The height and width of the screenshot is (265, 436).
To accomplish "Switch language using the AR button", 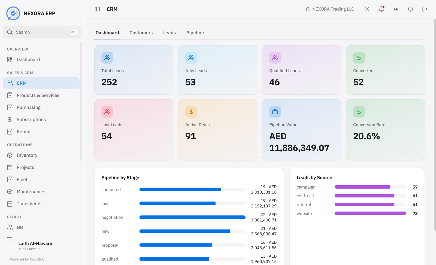I will [x=396, y=9].
